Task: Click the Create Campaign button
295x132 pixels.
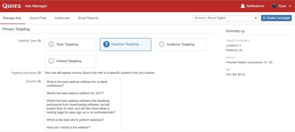Action: [276, 18]
